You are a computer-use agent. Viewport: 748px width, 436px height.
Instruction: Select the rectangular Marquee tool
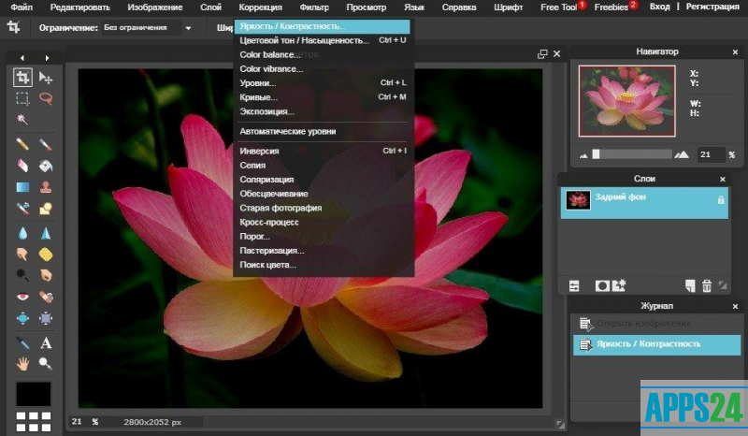(22, 98)
